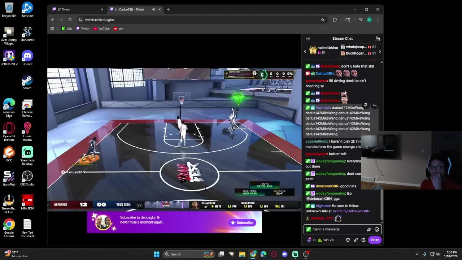Click the Subscribe button in banner
Screen dimensions: 462x260
point(242,223)
